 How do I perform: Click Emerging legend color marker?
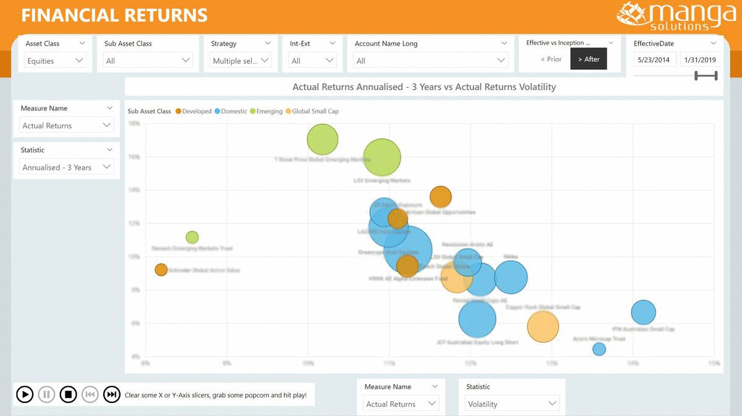(252, 111)
